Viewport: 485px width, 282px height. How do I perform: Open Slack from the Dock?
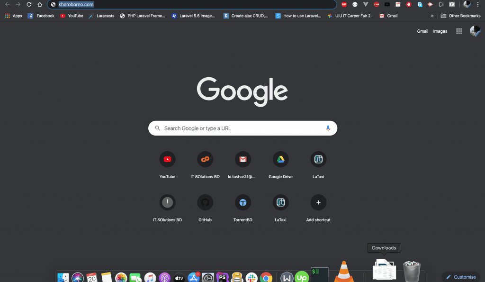251,277
